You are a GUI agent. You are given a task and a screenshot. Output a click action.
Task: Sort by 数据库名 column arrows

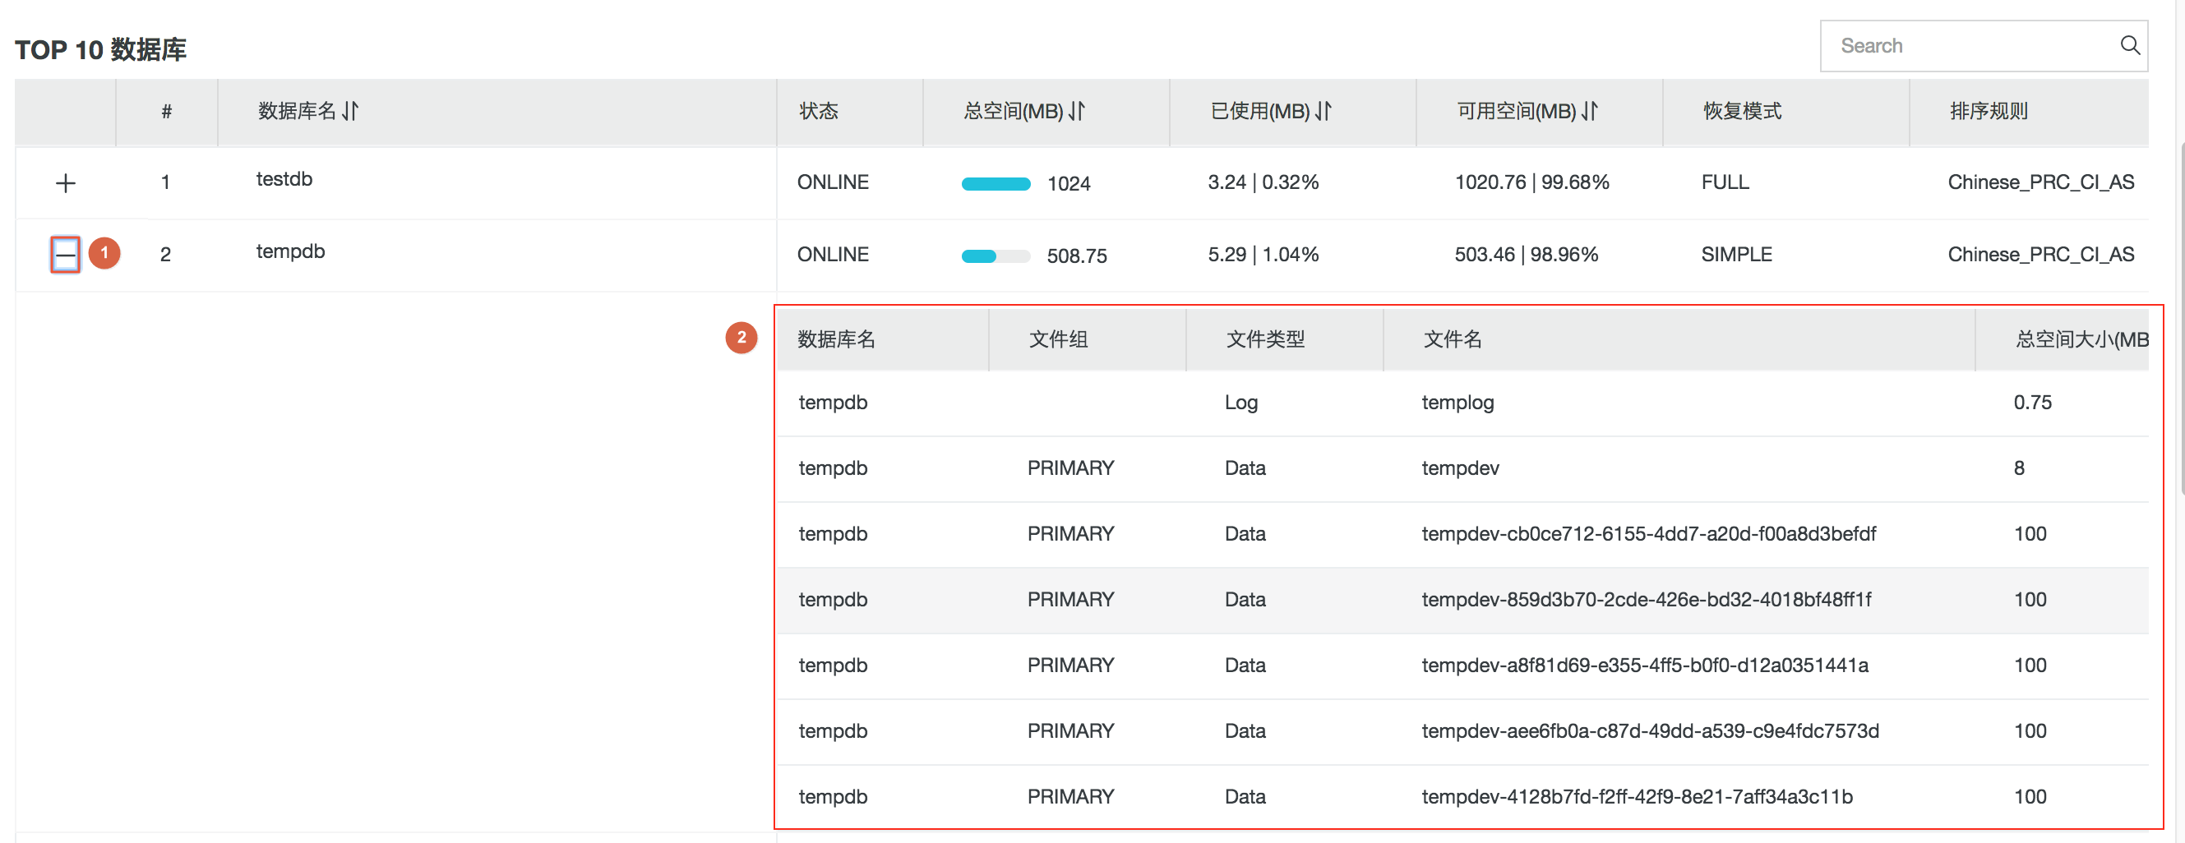(350, 111)
